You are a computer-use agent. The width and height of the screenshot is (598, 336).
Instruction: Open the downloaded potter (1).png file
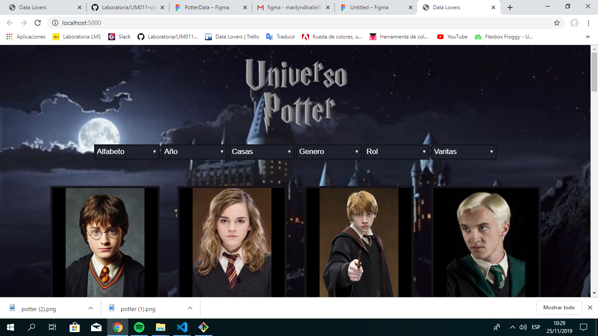pos(138,308)
